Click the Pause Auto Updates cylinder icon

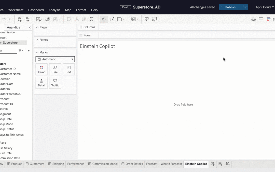click(27, 19)
